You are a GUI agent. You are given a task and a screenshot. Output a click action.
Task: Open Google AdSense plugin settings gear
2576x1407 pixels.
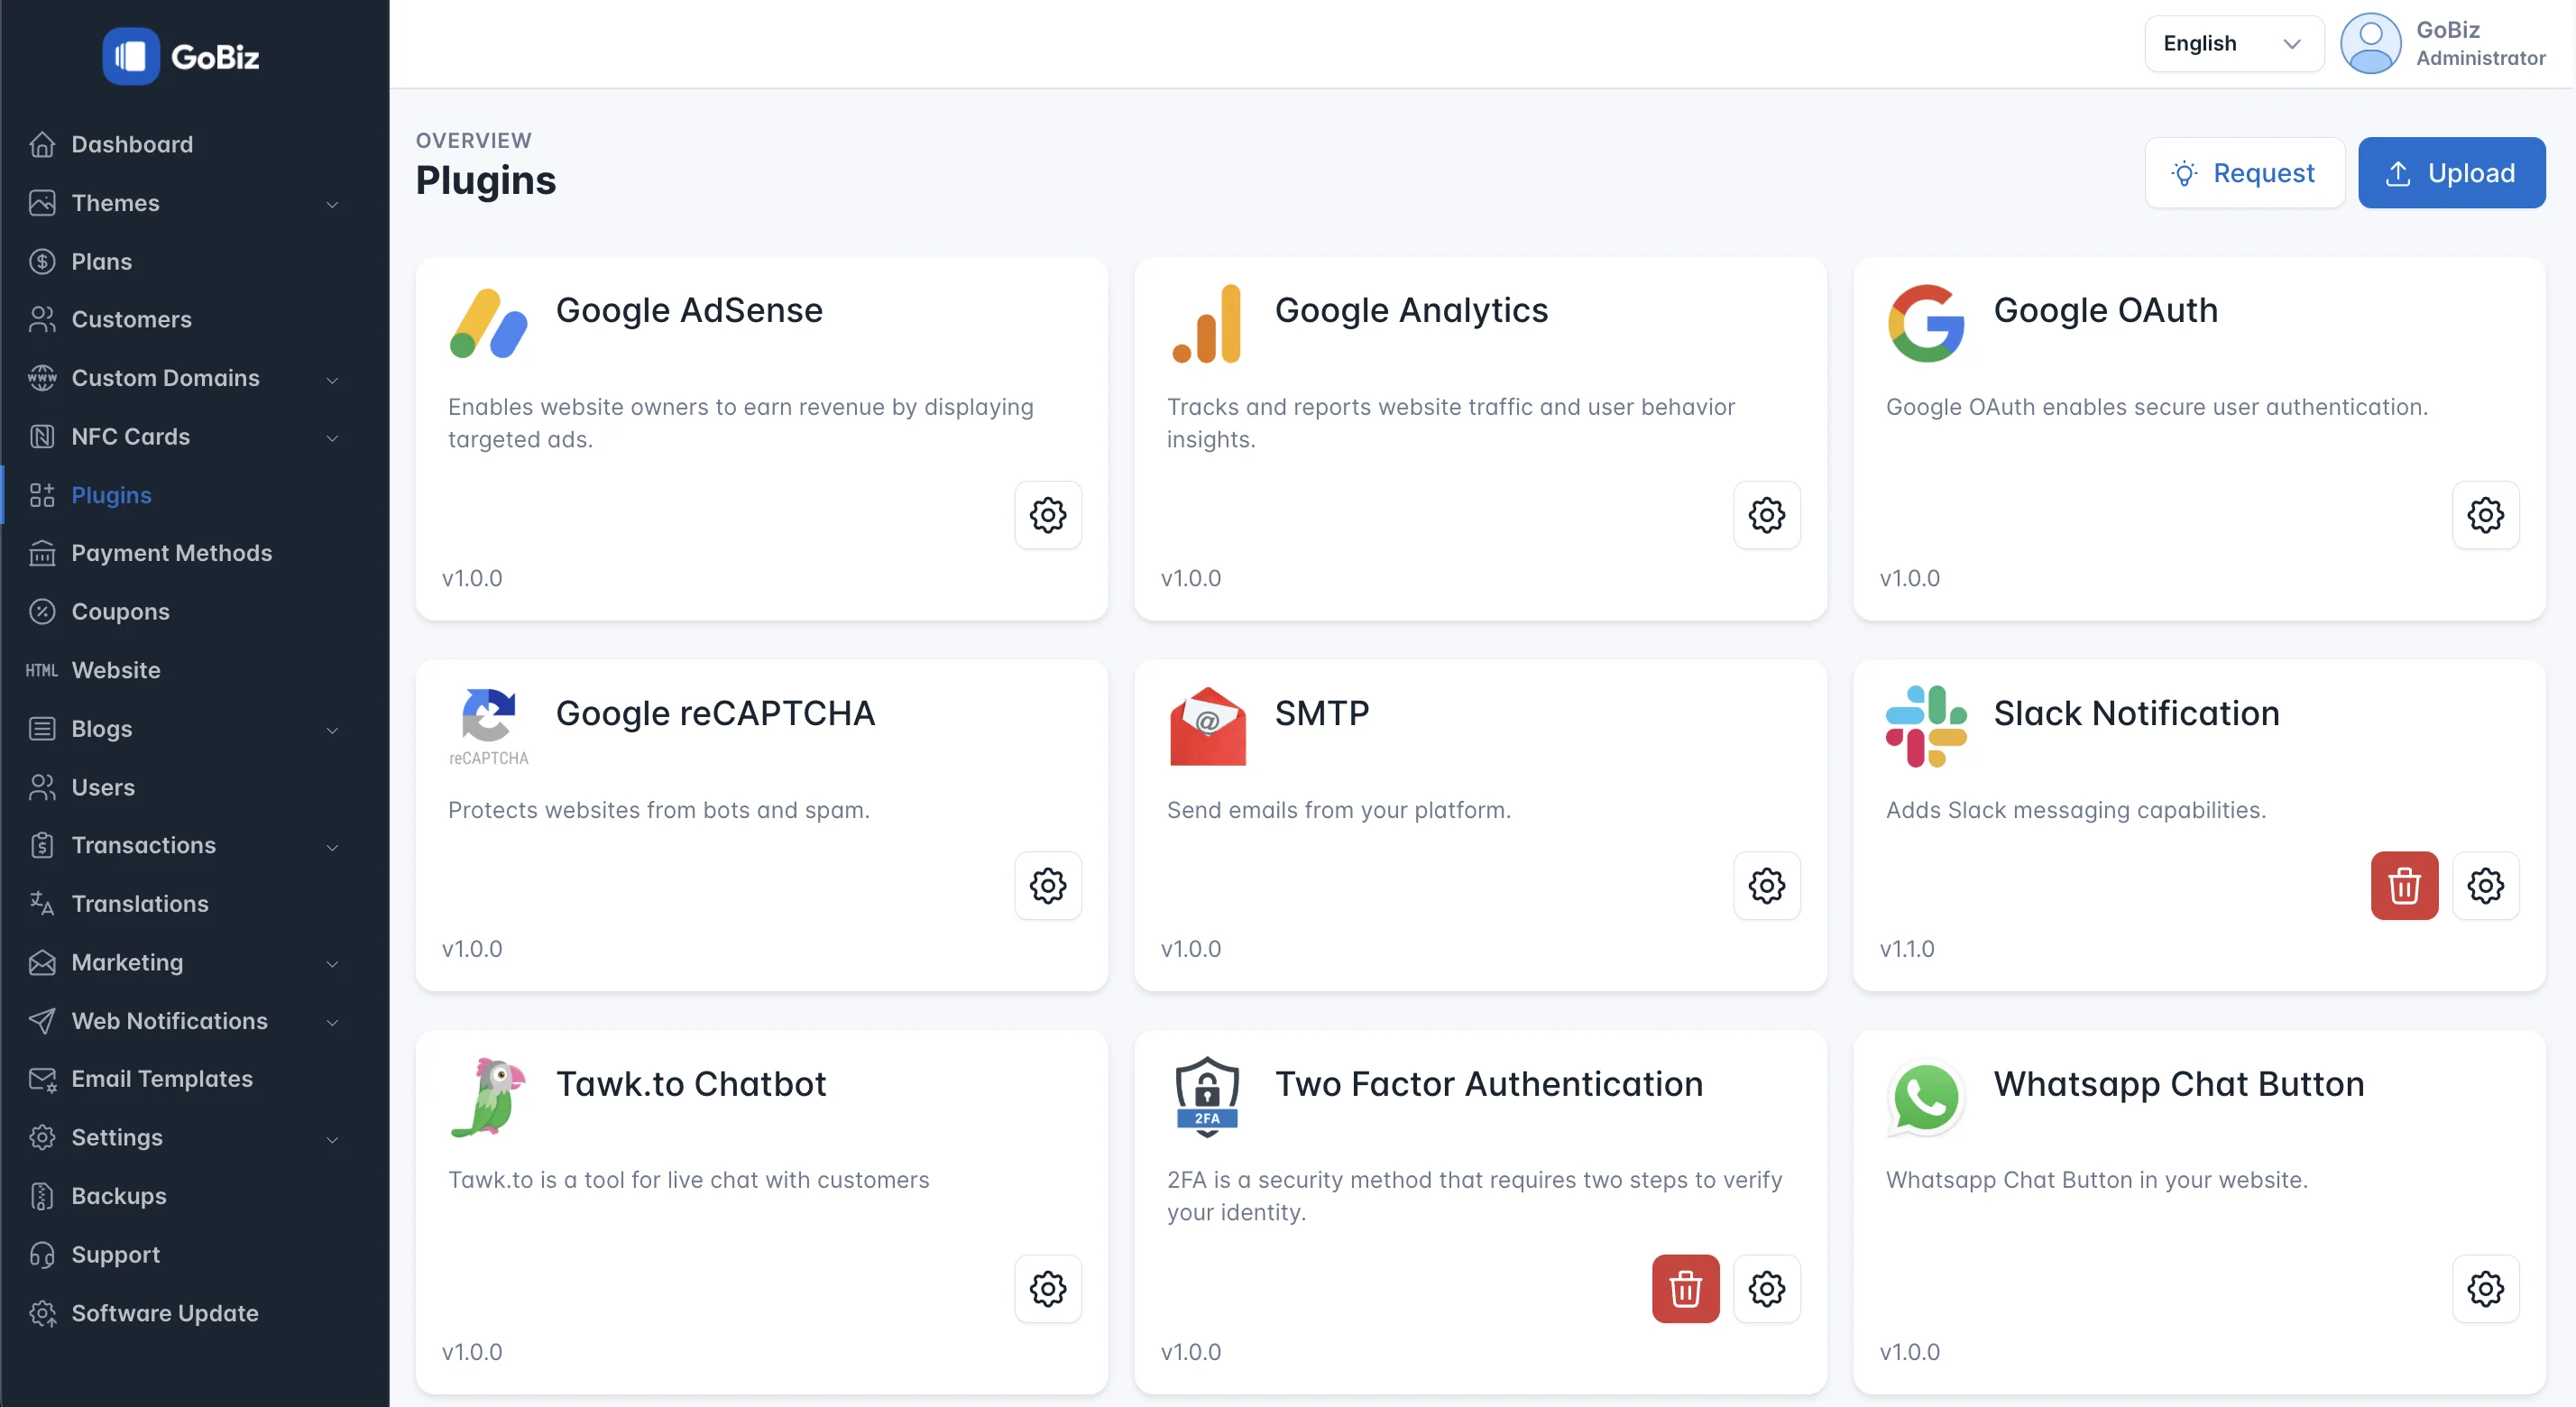[1048, 515]
